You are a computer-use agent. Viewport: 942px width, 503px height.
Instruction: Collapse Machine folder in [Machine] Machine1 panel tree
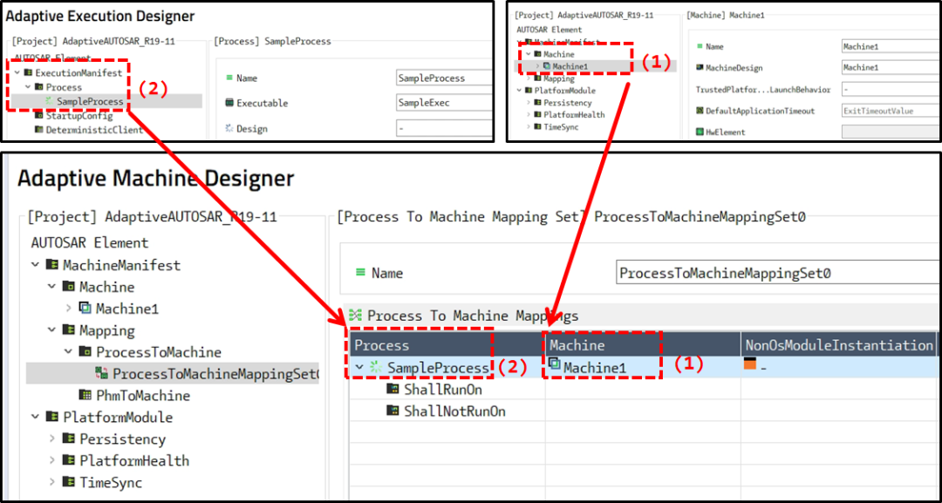click(528, 54)
